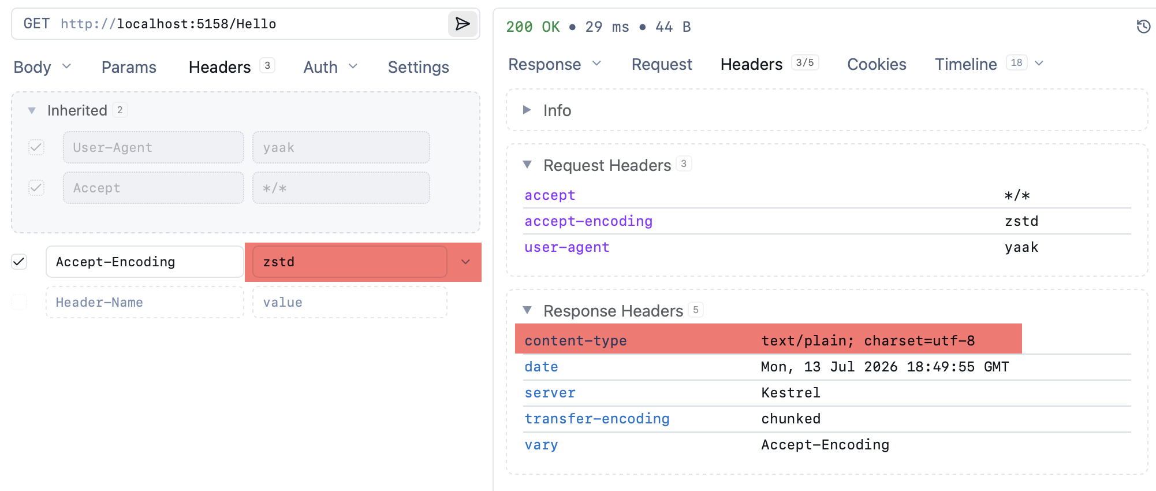Open response history clock icon
The width and height of the screenshot is (1156, 491).
(x=1143, y=27)
